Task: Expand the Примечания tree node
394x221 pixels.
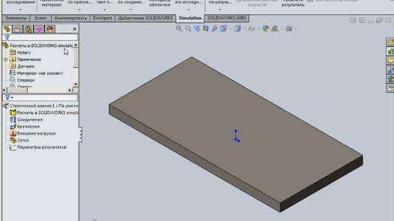Action: [x=6, y=60]
